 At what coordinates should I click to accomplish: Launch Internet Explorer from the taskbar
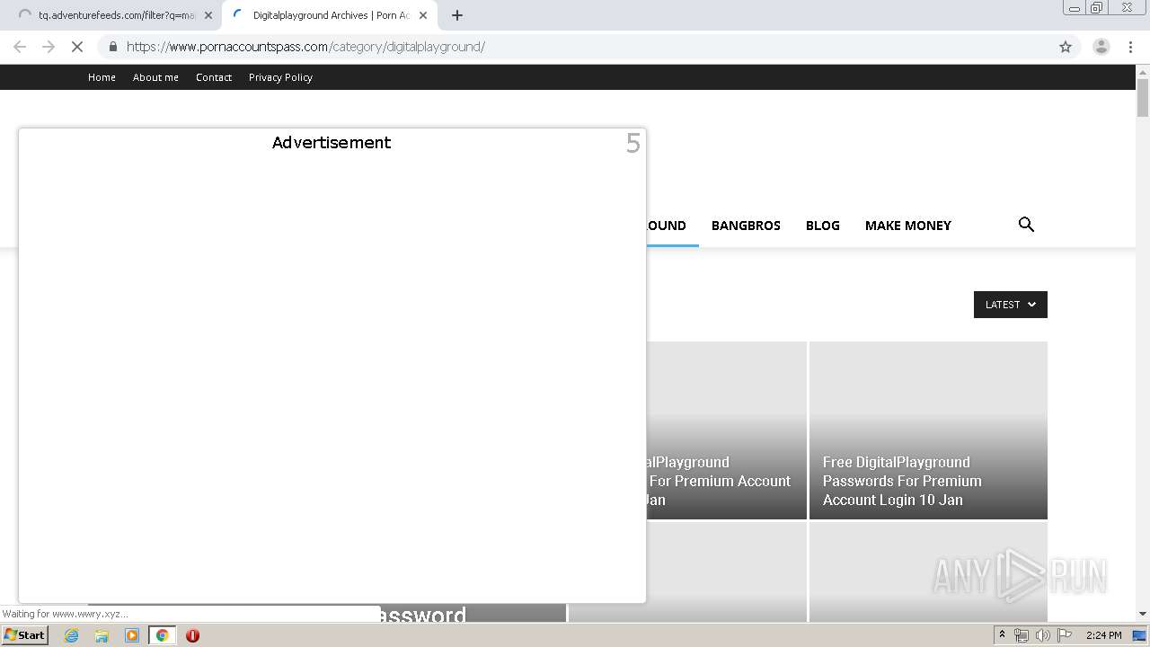coord(72,635)
